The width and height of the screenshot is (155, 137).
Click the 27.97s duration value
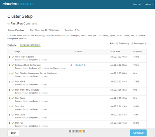[x=136, y=81]
